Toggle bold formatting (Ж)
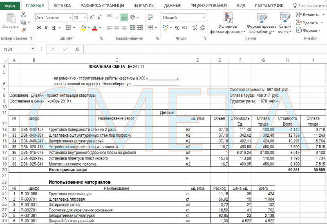 click(x=39, y=28)
